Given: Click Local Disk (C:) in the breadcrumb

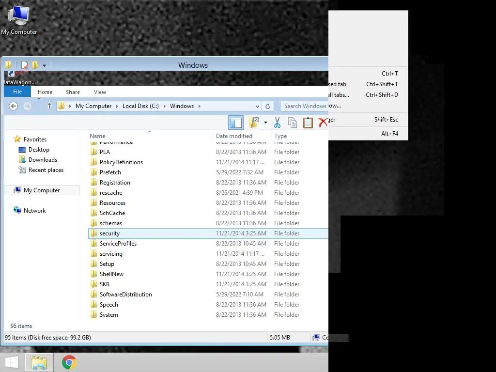Looking at the screenshot, I should click(140, 106).
